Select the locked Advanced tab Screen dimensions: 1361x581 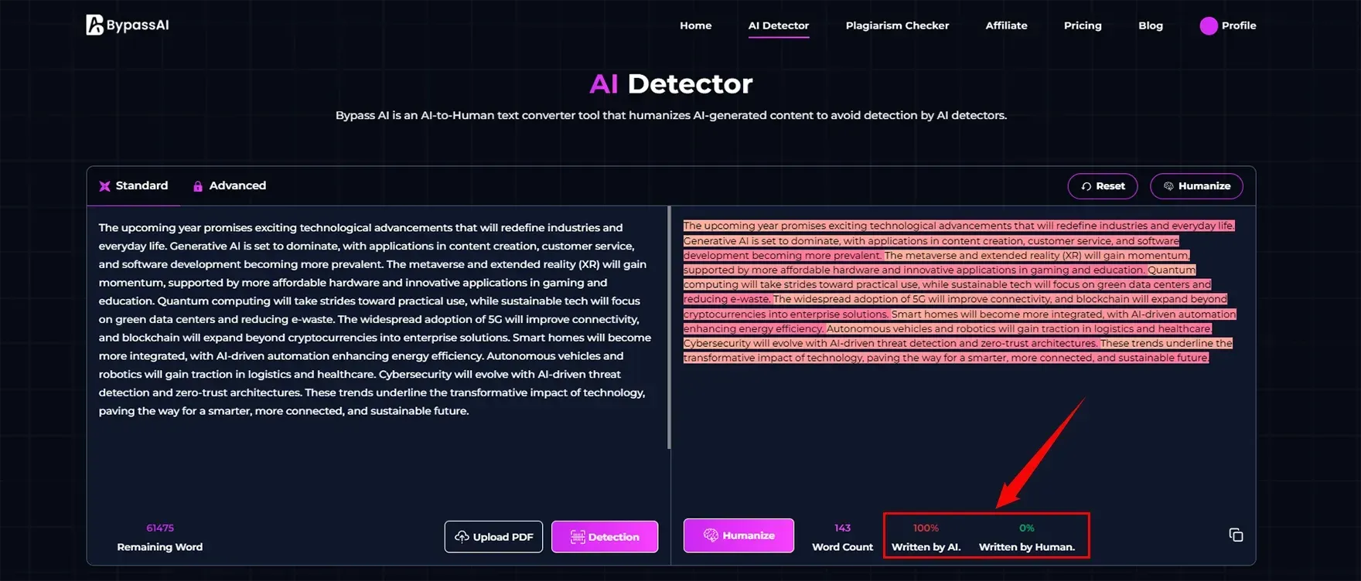[x=230, y=185]
